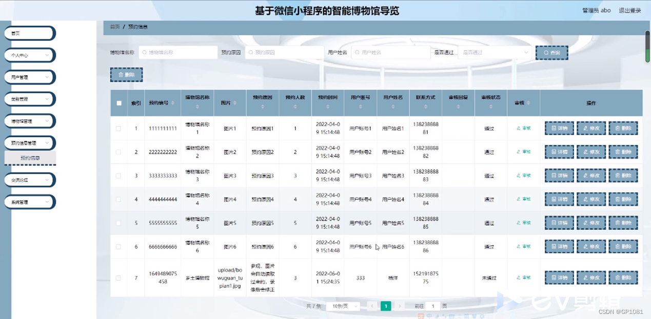Expand the 个人中心 sidebar menu
This screenshot has width=651, height=319.
(x=30, y=55)
